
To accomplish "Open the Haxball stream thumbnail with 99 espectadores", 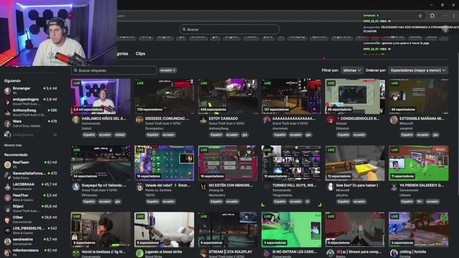I will (355, 96).
